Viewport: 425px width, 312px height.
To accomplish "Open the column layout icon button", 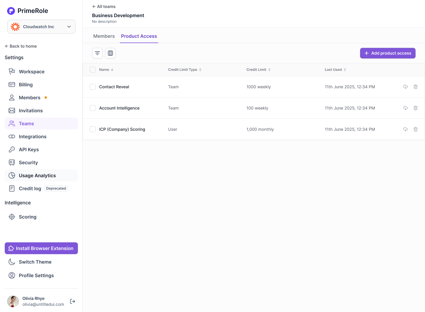I will [x=110, y=53].
